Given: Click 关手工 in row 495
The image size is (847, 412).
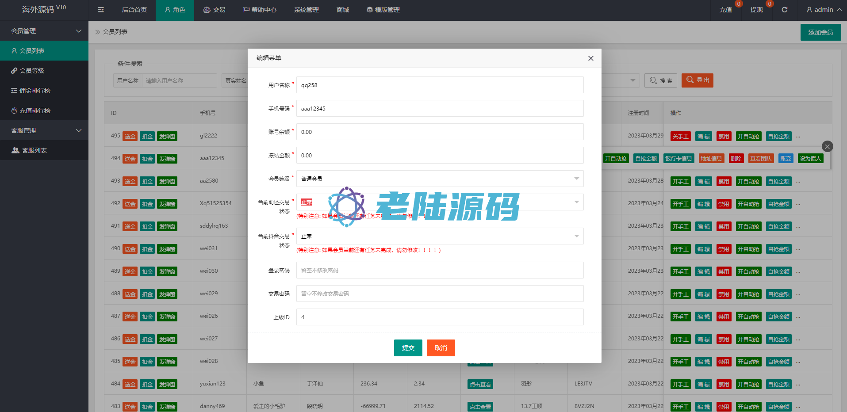Looking at the screenshot, I should coord(680,136).
